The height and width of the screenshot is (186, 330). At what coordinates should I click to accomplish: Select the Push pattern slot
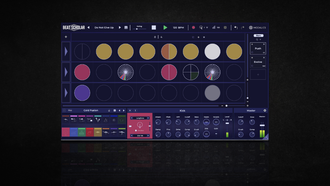pos(258,49)
